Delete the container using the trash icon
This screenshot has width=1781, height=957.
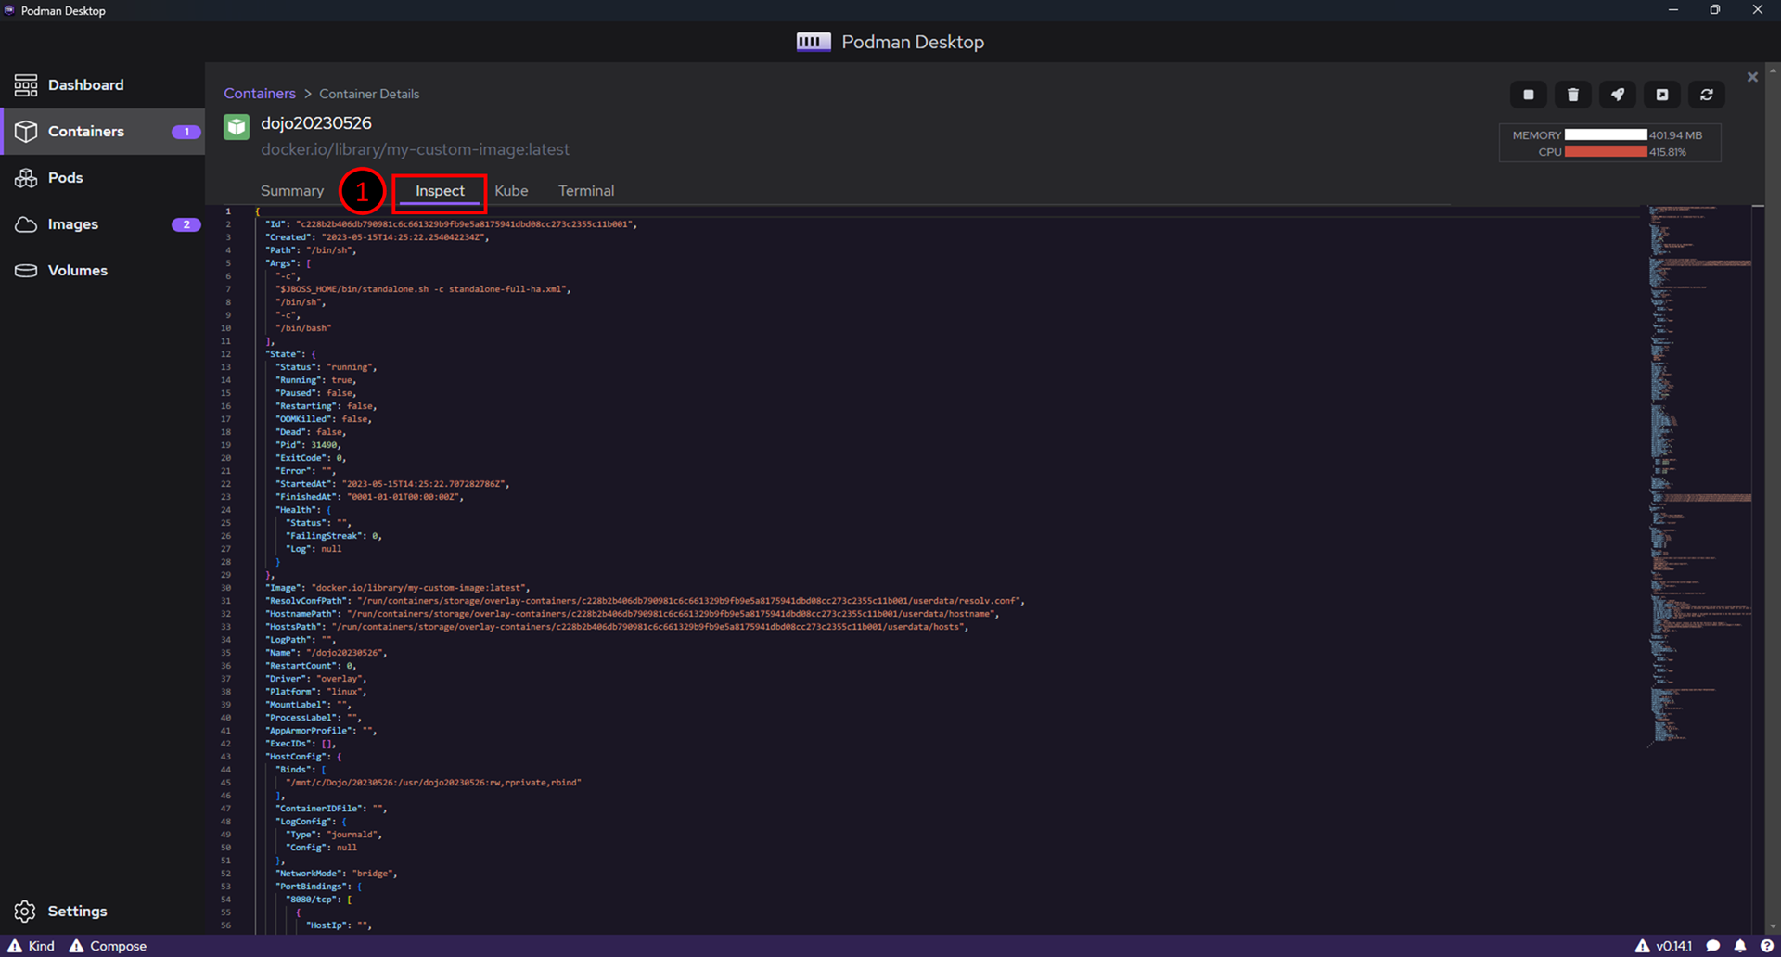pyautogui.click(x=1573, y=95)
